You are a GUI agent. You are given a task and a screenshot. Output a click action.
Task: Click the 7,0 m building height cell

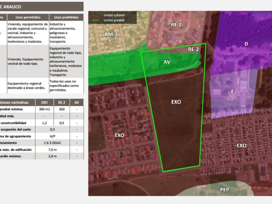point(52,149)
